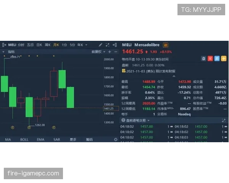The width and height of the screenshot is (229, 183).
Task: Click the 52周最低 value 1192.14
Action: tap(149, 109)
